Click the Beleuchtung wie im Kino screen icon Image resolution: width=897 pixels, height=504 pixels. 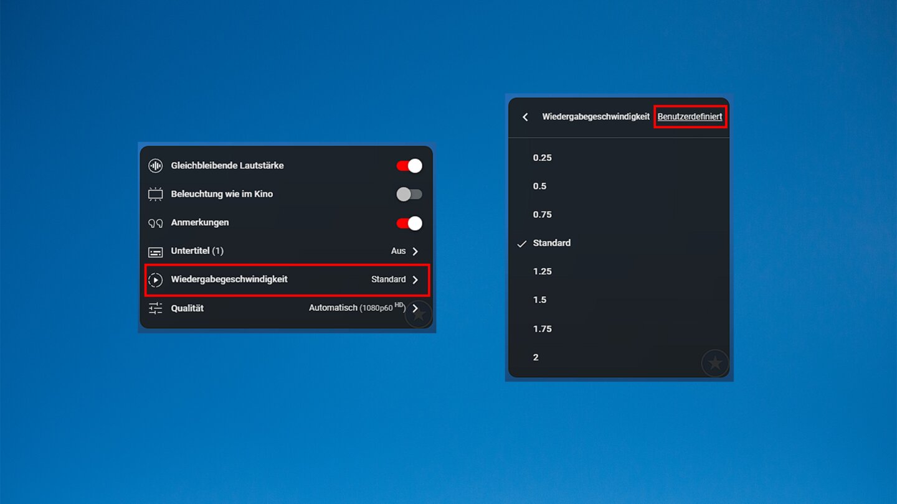pyautogui.click(x=155, y=194)
